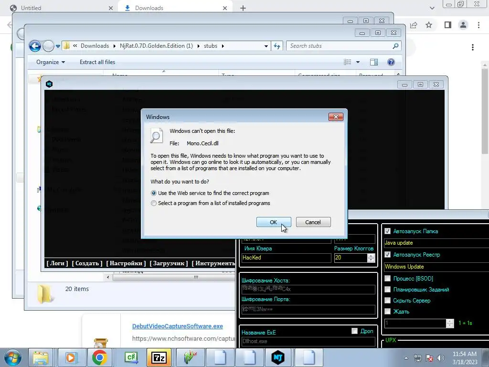Enable Планировщик Заданий checkbox
489x367 pixels.
coord(387,290)
